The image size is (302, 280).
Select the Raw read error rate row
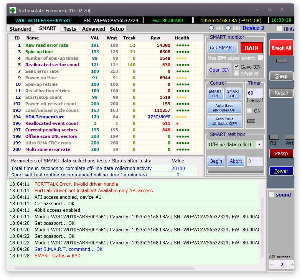[106, 45]
